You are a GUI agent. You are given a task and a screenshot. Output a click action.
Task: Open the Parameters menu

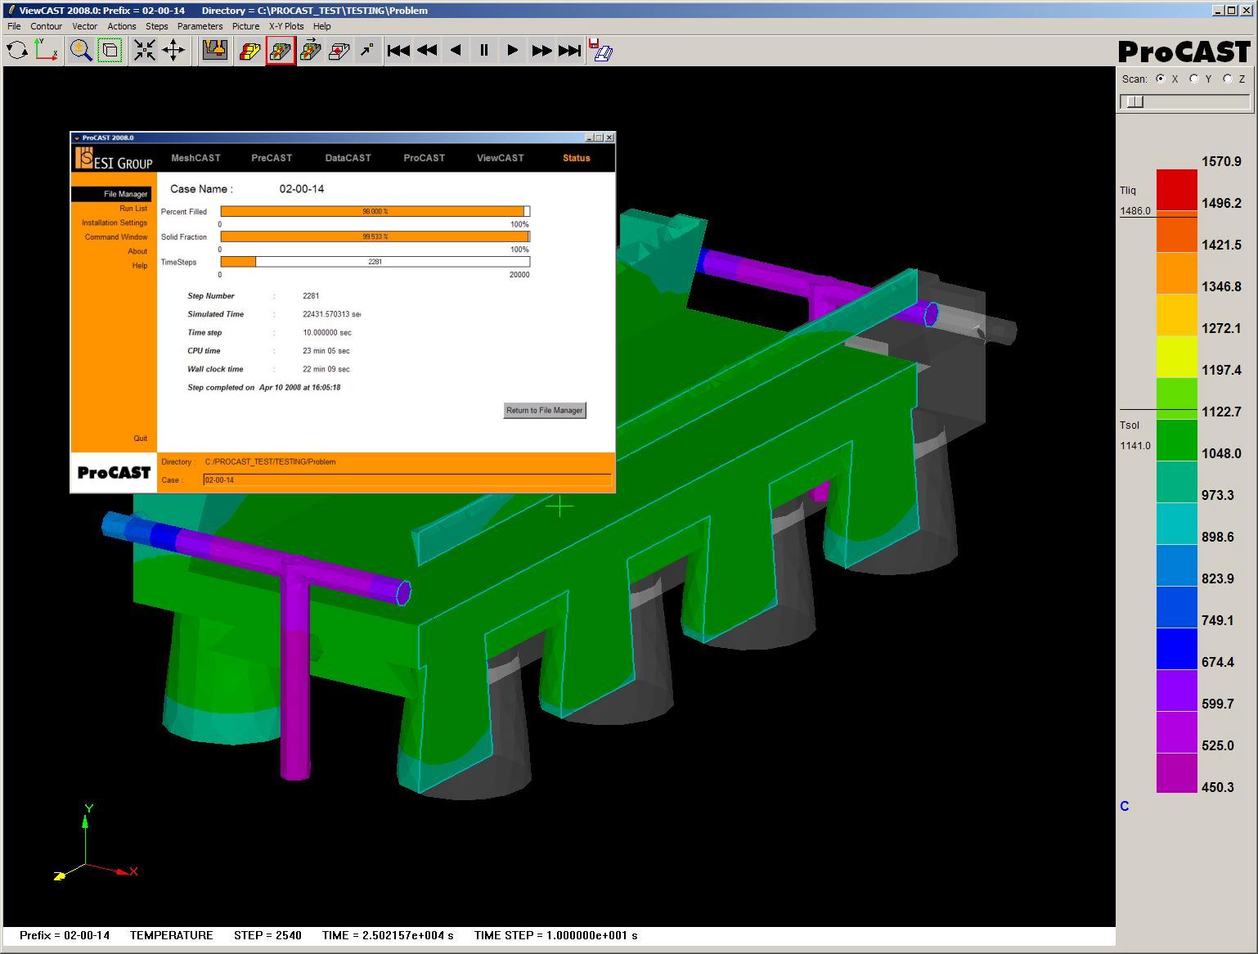[200, 26]
